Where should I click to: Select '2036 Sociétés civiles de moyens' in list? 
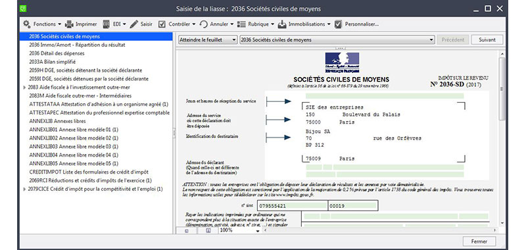tap(96, 36)
